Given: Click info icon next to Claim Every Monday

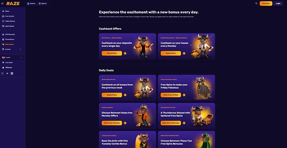Looking at the screenshot, I should [125, 123].
